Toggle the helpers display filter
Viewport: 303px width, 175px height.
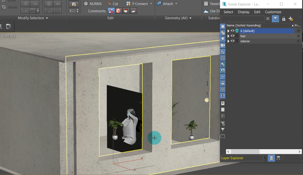223,52
